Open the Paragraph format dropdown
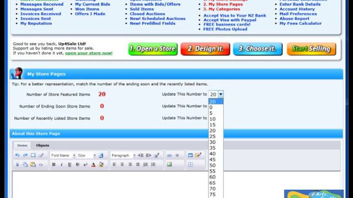 click(x=124, y=155)
